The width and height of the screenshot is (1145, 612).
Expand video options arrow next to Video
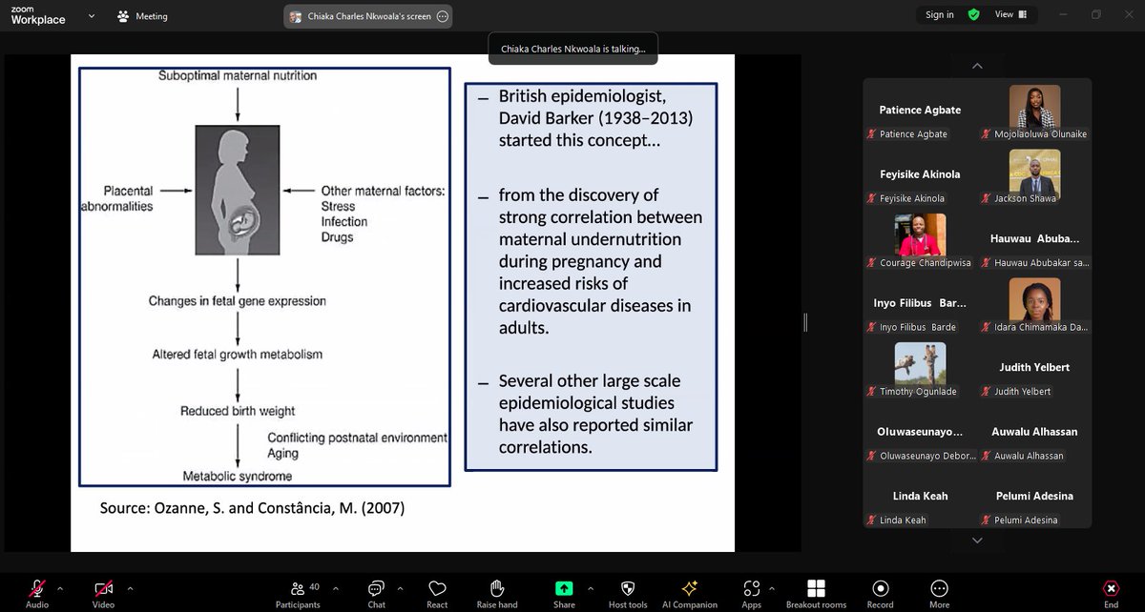130,588
